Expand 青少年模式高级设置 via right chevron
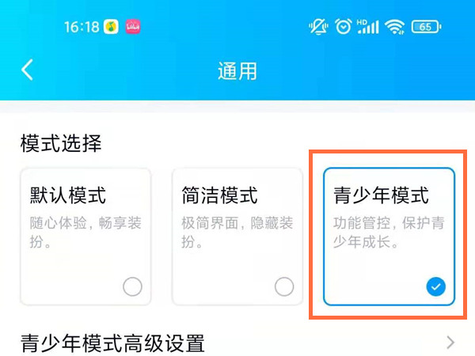The image size is (475, 356). (x=450, y=343)
